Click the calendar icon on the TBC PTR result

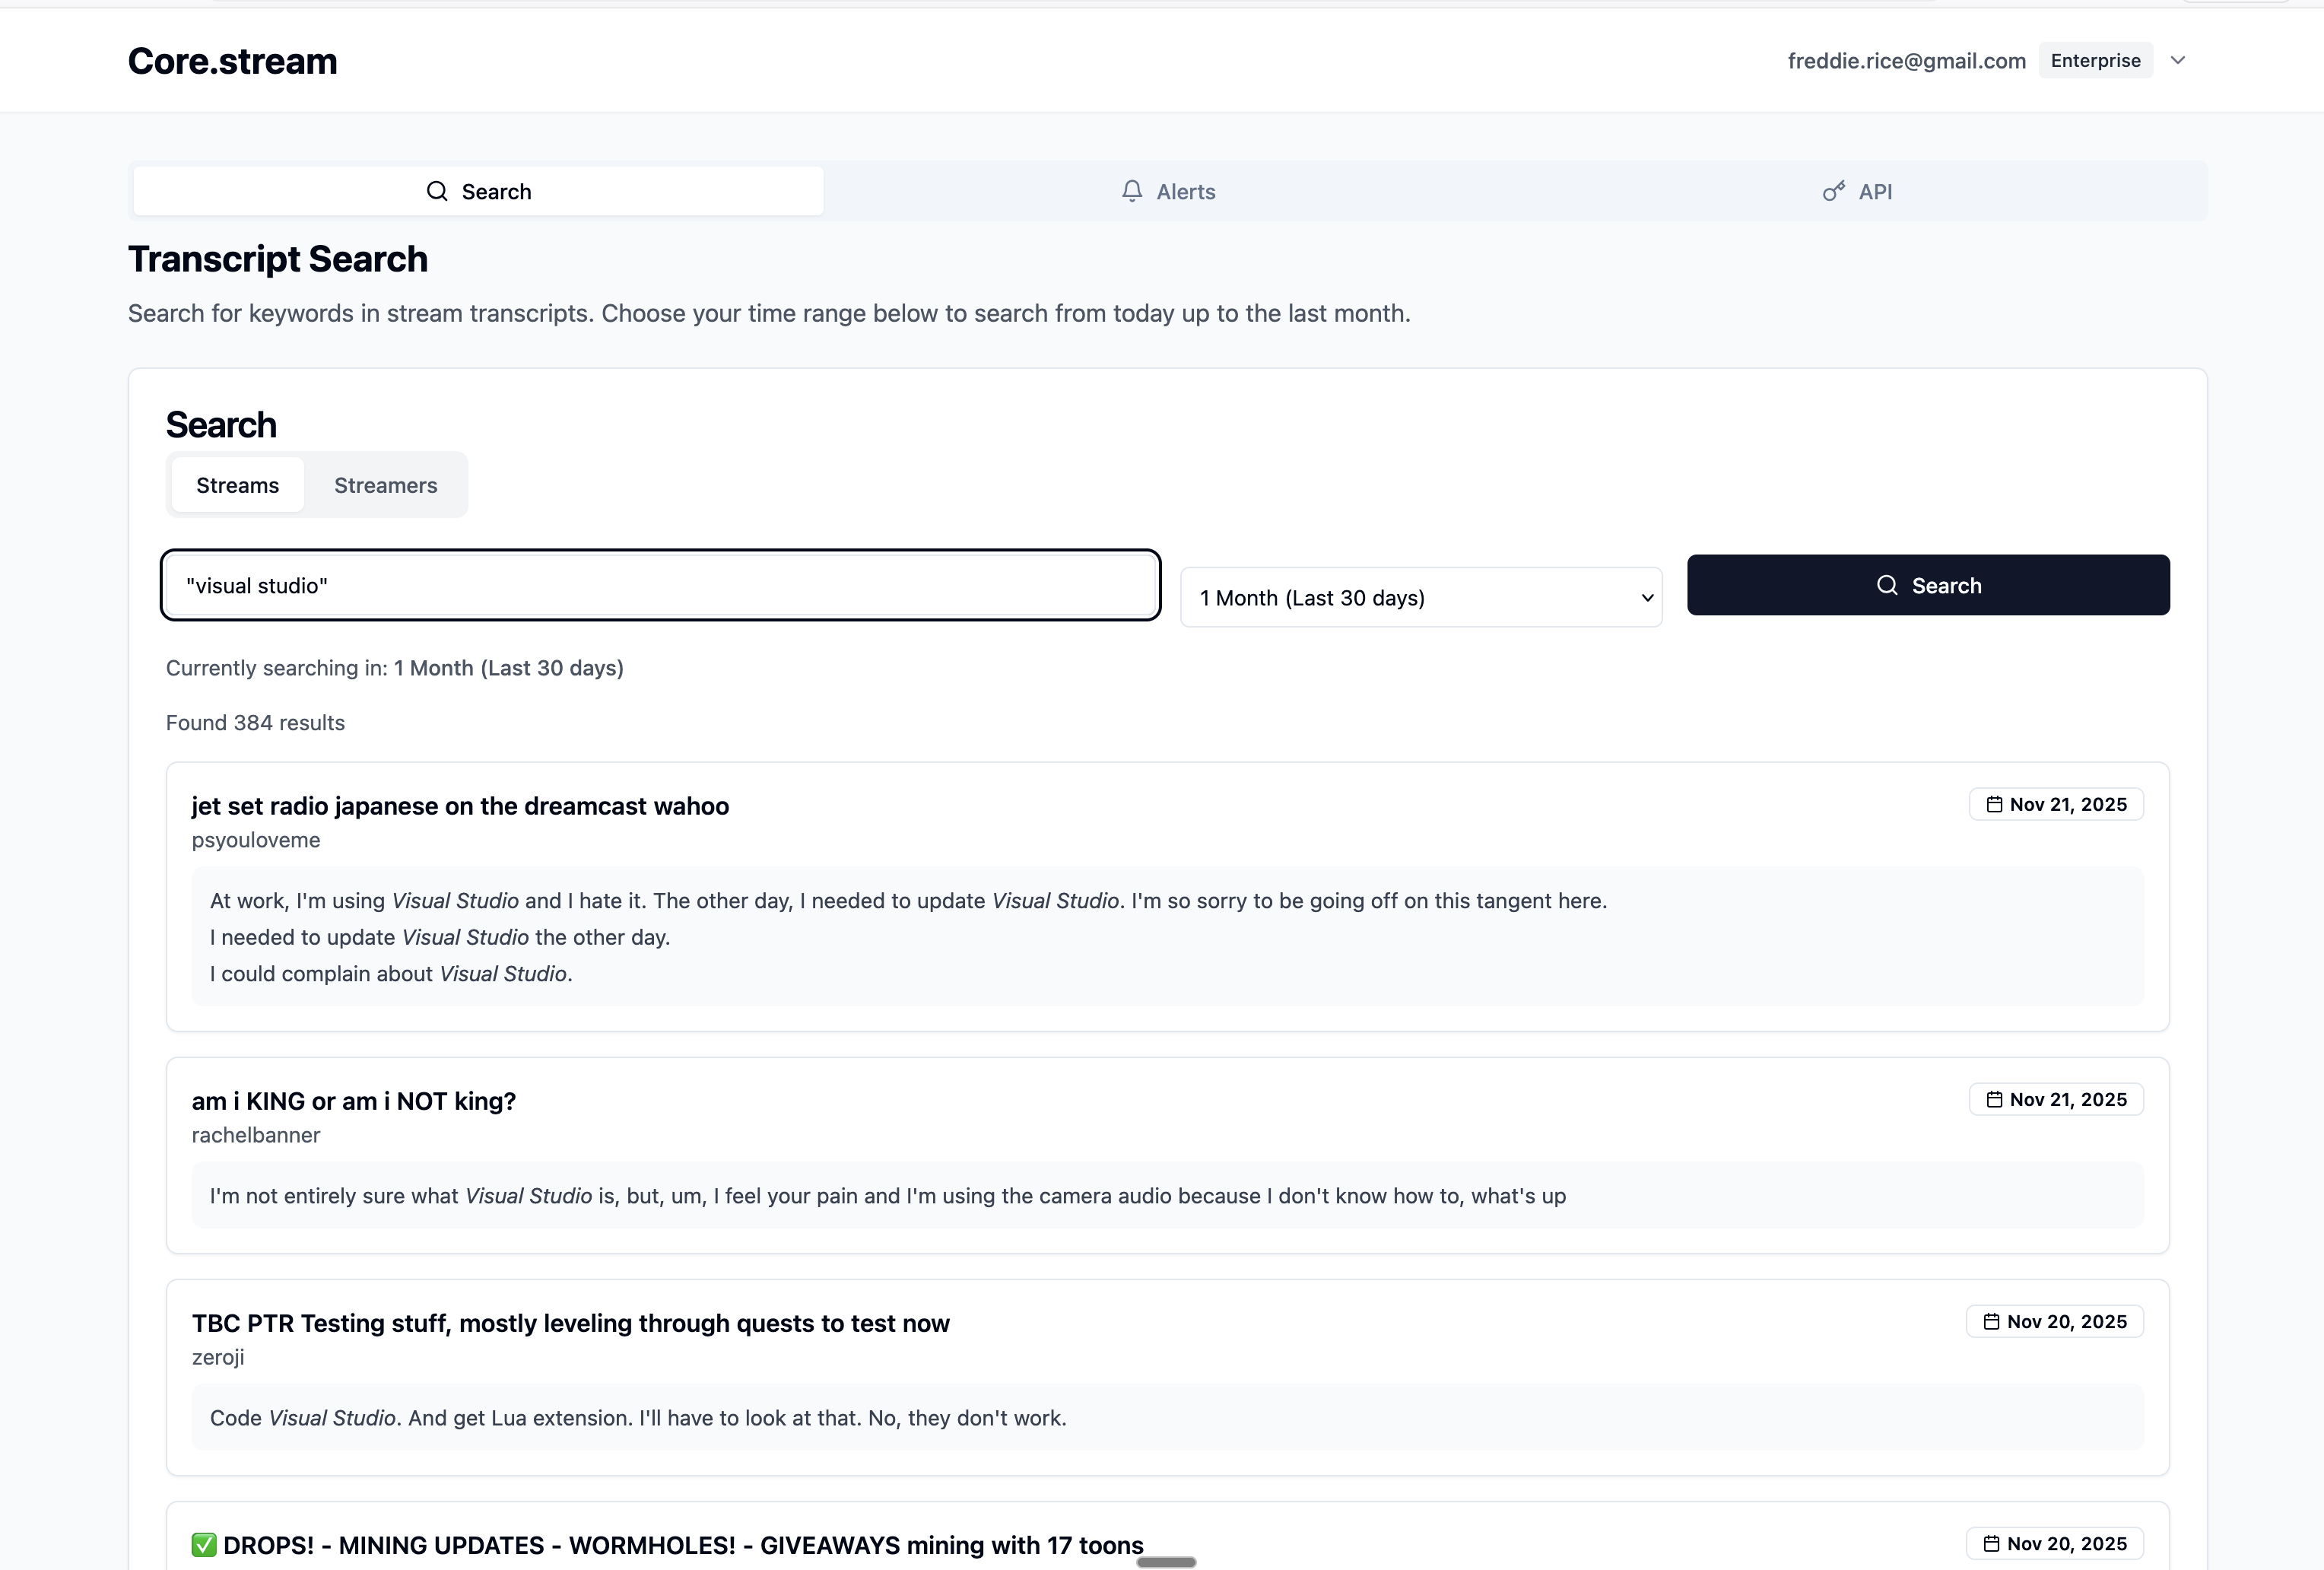tap(1993, 1321)
